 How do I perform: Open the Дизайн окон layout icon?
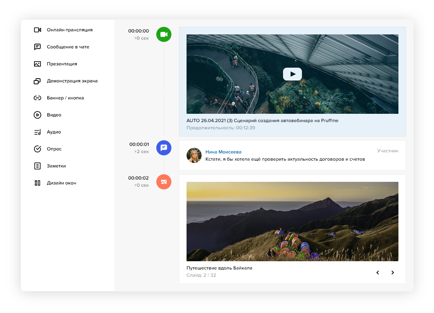click(x=37, y=183)
